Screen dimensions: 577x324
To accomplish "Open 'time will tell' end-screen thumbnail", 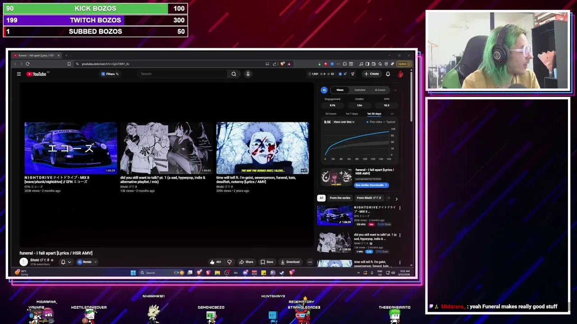I will [x=262, y=148].
